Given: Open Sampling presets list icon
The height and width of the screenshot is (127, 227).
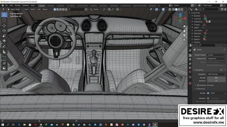Looking at the screenshot, I should click(x=222, y=70).
